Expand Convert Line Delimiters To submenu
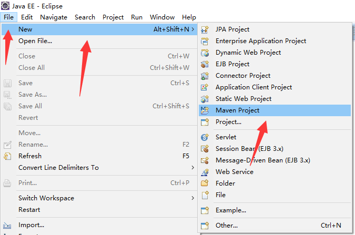This screenshot has width=355, height=235. [x=193, y=168]
